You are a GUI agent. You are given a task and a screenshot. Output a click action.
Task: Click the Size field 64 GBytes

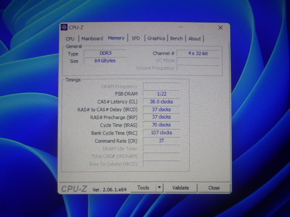(105, 61)
